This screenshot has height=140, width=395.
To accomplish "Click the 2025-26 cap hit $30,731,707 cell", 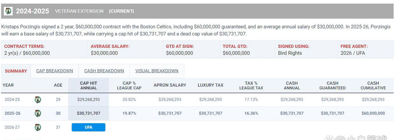I will (x=88, y=113).
